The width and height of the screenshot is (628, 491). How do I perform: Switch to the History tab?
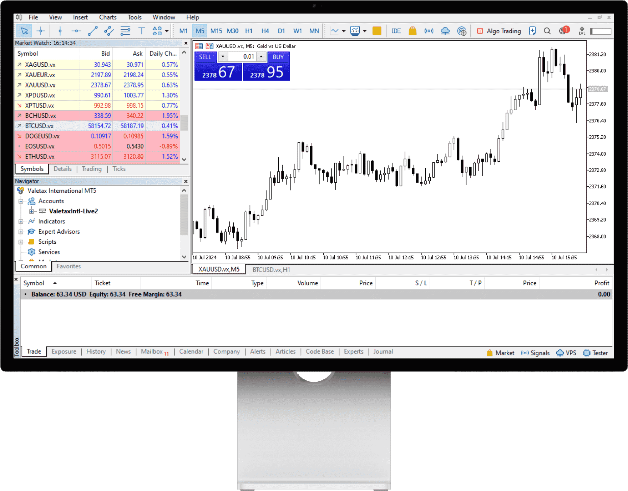tap(96, 351)
